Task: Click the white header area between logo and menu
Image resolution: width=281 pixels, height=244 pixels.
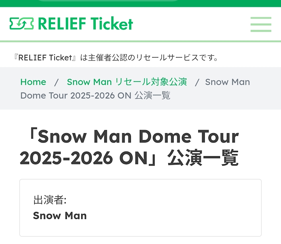Action: click(x=191, y=24)
